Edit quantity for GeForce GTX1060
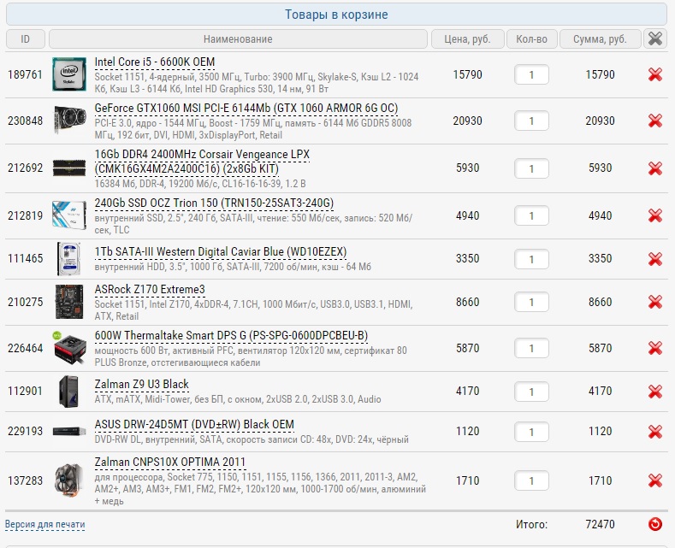675x548 pixels. pyautogui.click(x=531, y=121)
